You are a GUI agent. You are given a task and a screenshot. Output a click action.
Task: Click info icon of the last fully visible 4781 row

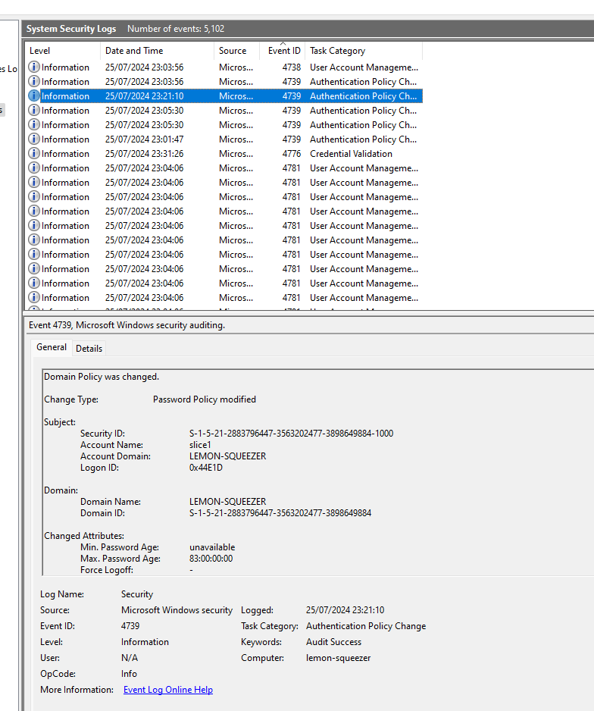34,298
